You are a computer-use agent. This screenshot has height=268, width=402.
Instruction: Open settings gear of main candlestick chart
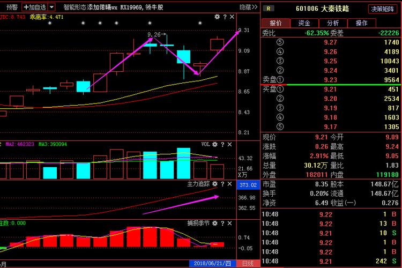click(x=217, y=17)
